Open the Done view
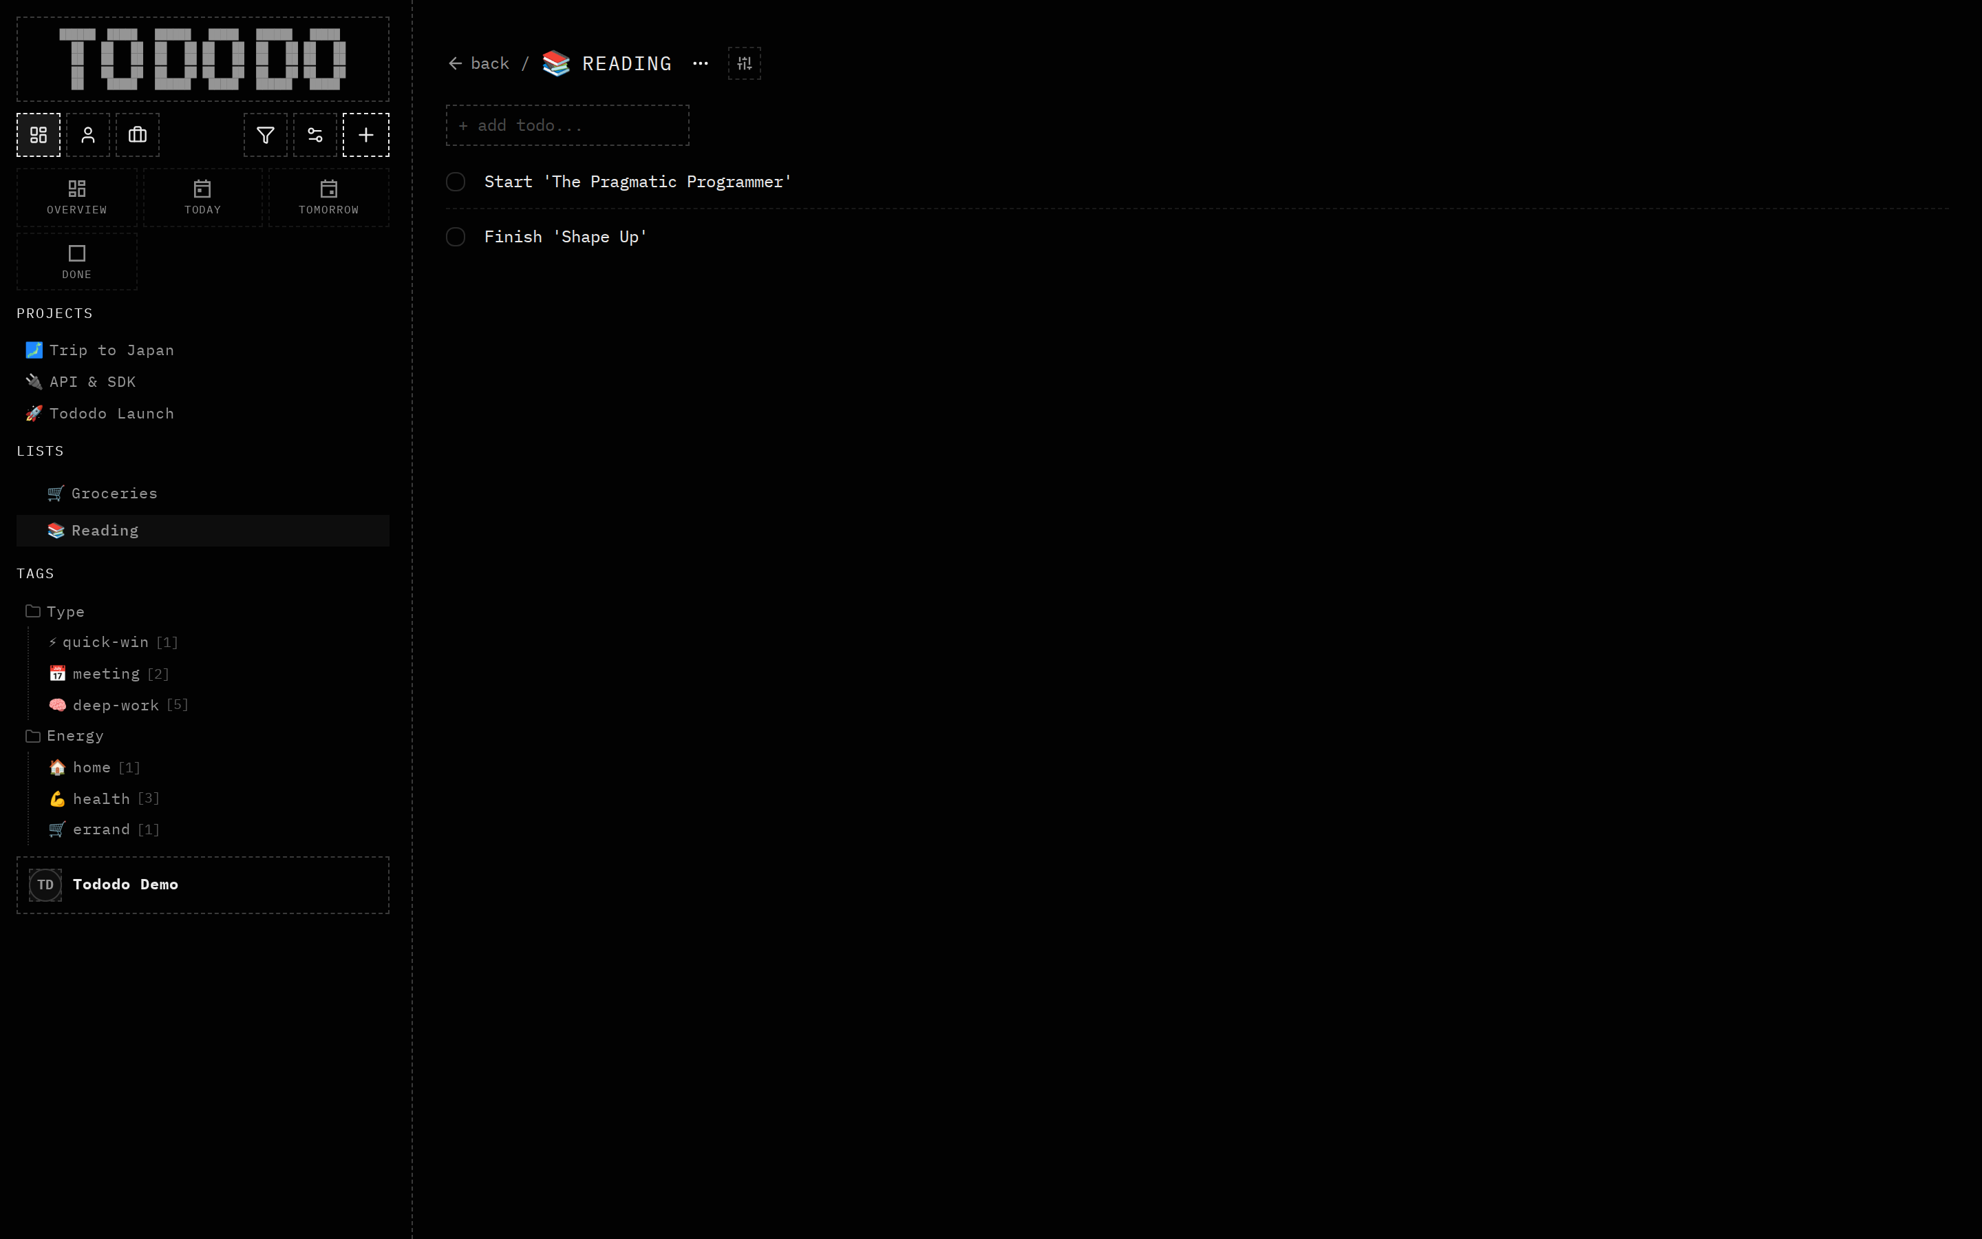The width and height of the screenshot is (1982, 1239). [x=77, y=262]
